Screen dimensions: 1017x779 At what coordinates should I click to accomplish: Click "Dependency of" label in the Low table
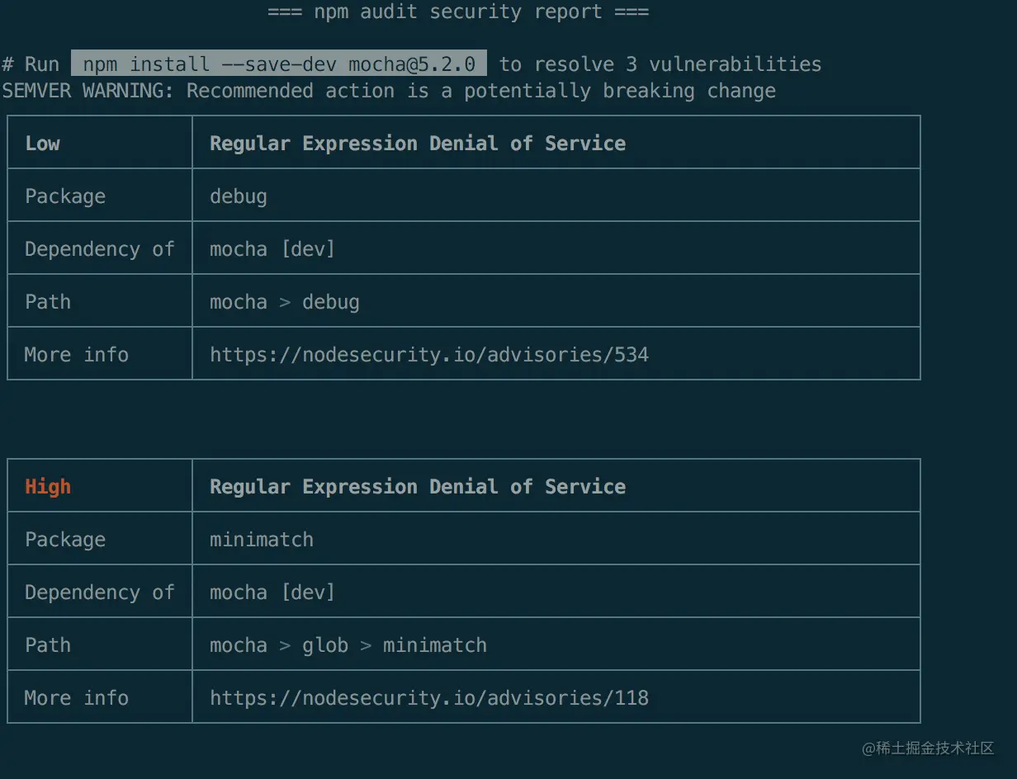(100, 249)
